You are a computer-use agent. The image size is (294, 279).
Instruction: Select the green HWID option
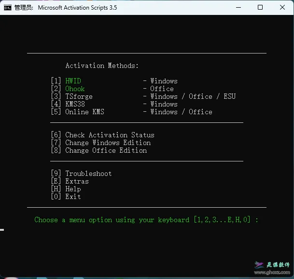73,81
